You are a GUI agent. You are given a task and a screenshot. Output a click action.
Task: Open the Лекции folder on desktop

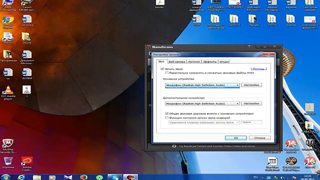click(253, 20)
